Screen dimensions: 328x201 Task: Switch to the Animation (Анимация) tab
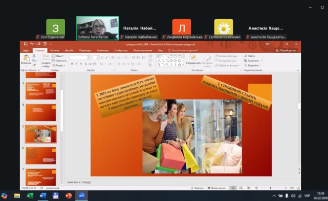point(103,50)
